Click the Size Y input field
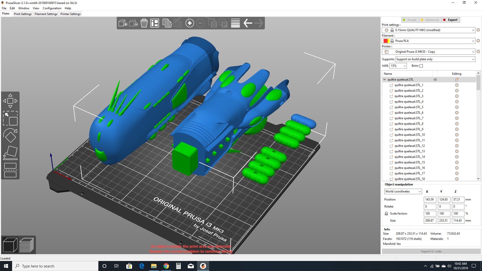The width and height of the screenshot is (482, 271). (444, 221)
